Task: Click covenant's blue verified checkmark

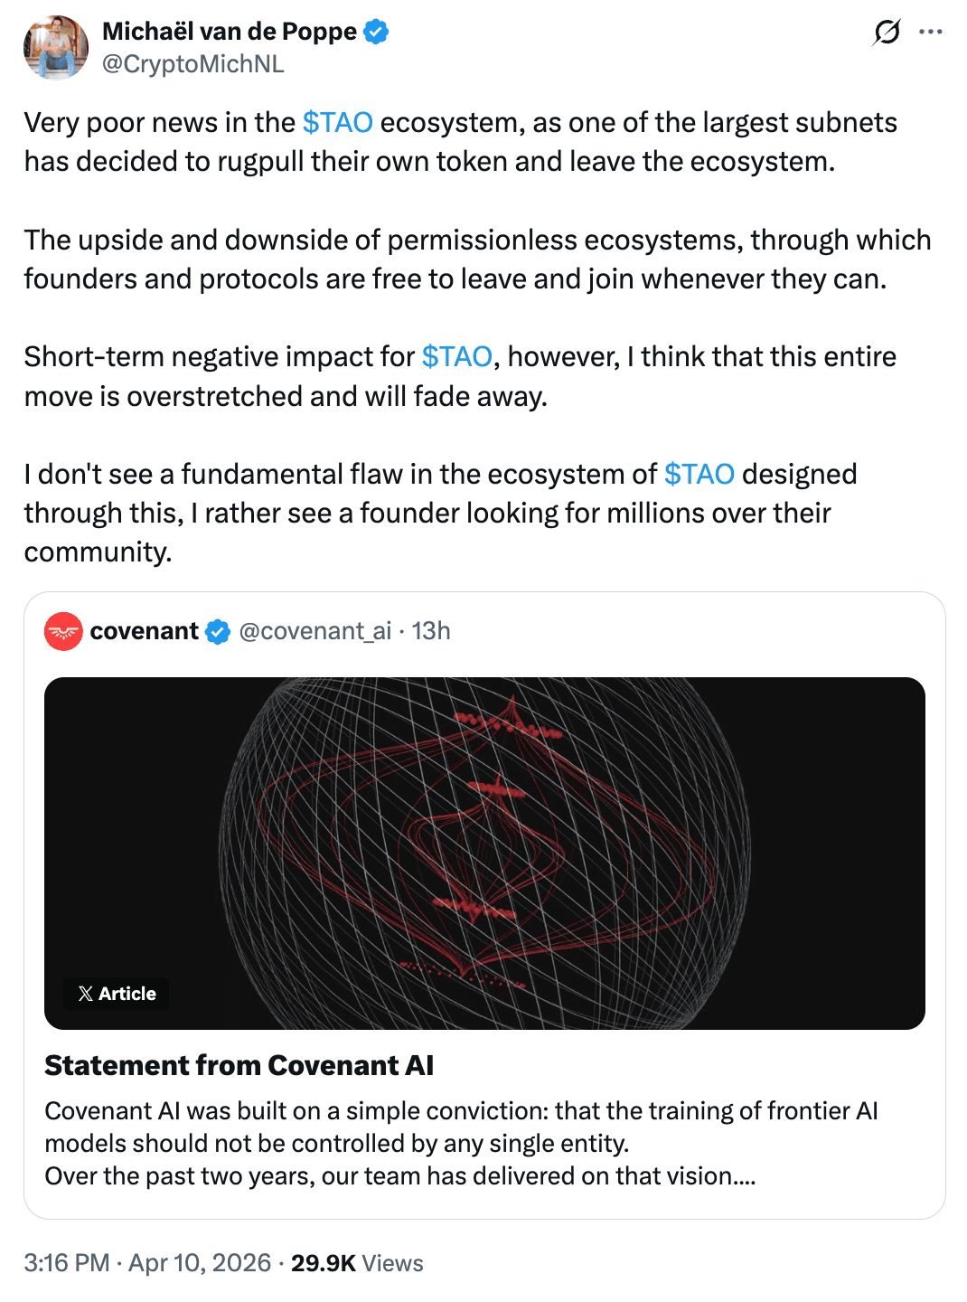Action: (218, 631)
